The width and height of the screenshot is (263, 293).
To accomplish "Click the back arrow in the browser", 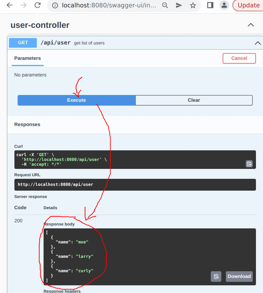I will (9, 5).
